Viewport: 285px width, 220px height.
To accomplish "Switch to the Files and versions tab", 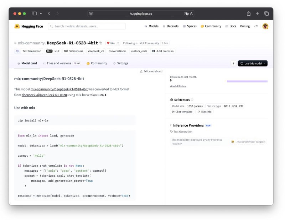I will pos(61,63).
